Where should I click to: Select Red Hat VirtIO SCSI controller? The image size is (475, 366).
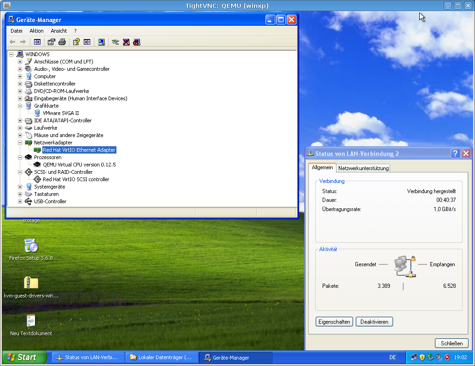[x=76, y=179]
